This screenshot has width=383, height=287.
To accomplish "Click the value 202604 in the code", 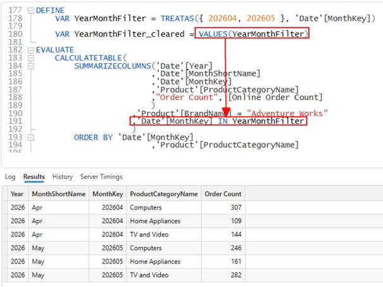I will coord(223,18).
